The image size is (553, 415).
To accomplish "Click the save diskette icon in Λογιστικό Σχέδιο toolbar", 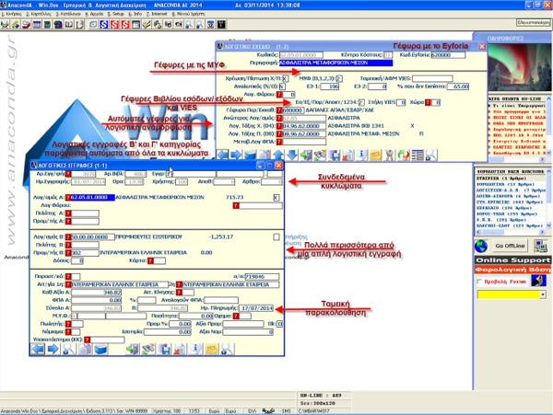I will tap(334, 155).
